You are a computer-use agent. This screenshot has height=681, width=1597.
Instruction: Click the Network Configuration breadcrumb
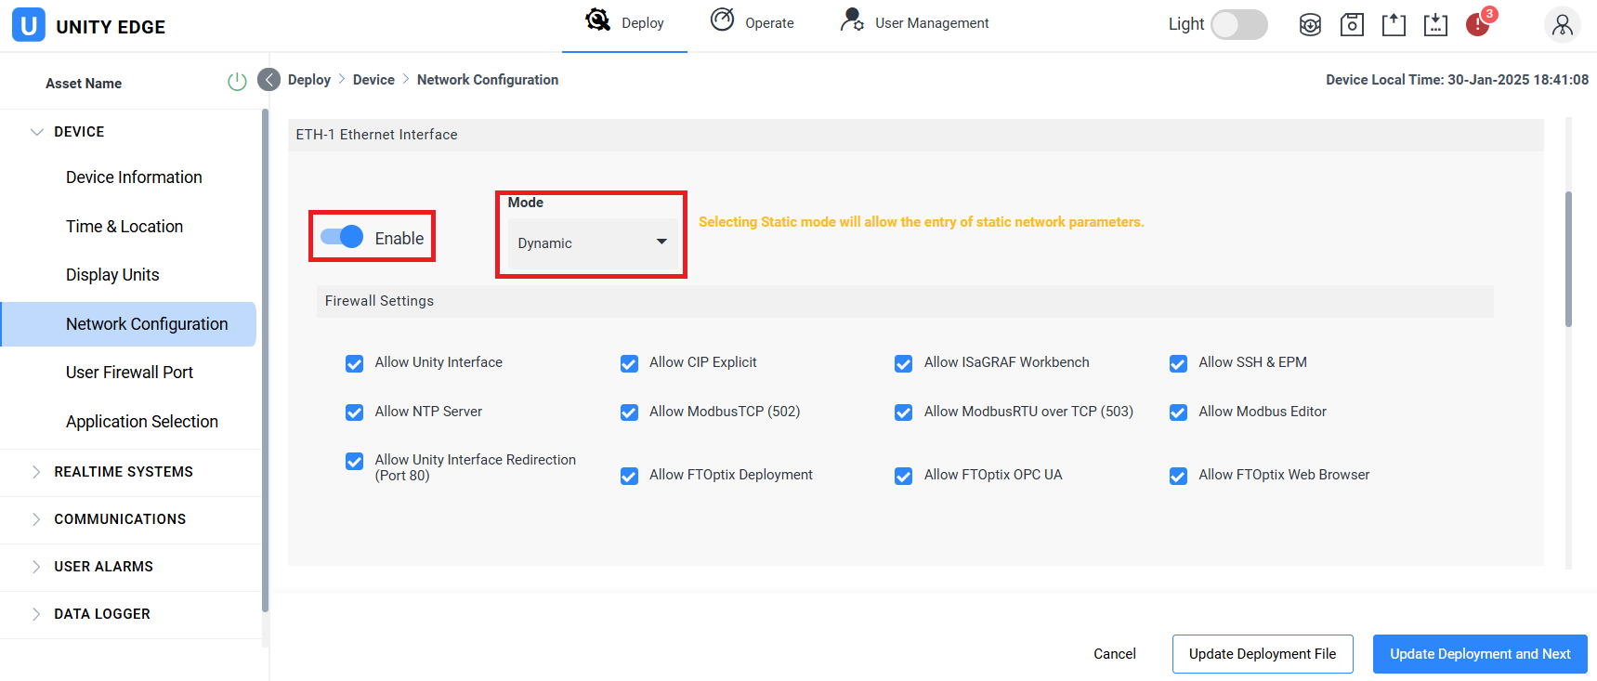[x=488, y=80]
